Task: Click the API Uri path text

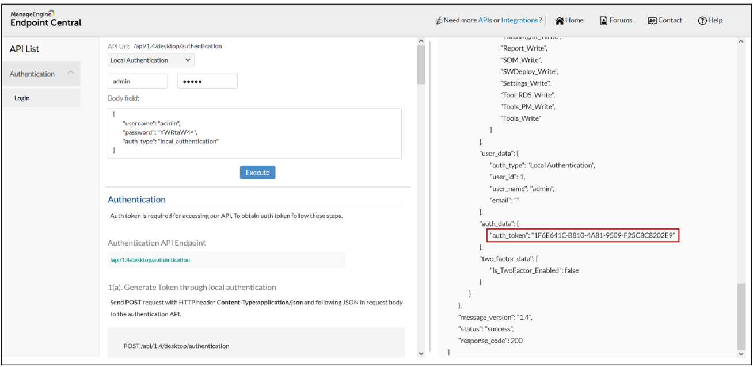Action: pos(177,46)
